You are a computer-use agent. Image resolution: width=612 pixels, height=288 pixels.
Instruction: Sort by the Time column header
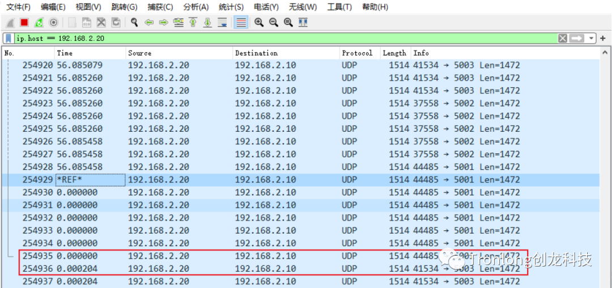coord(90,53)
